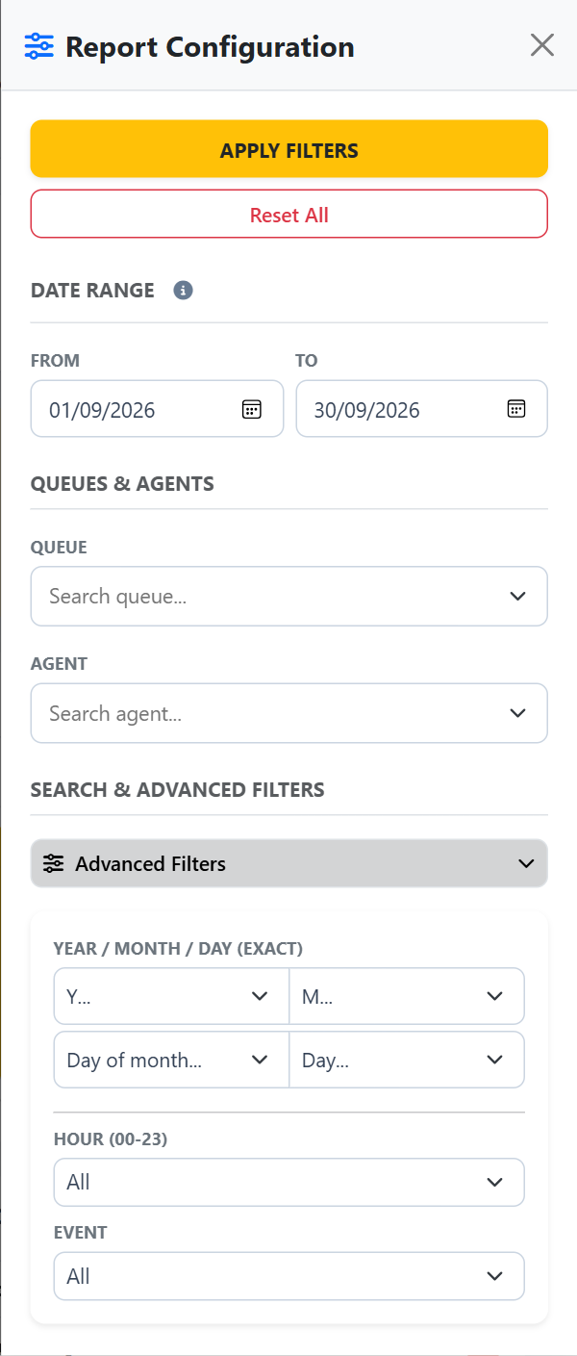Expand the Queue dropdown chevron
The image size is (577, 1356).
(518, 597)
